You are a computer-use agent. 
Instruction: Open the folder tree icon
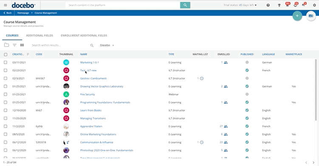(x=6, y=45)
